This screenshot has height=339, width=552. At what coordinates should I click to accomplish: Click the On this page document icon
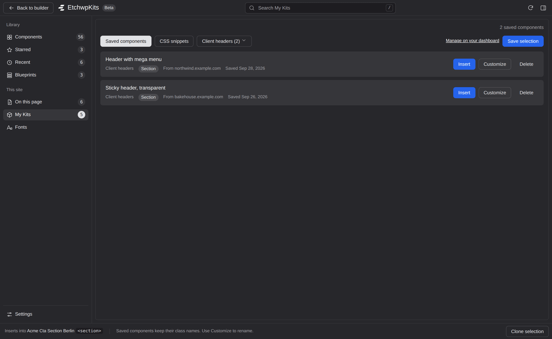(9, 102)
